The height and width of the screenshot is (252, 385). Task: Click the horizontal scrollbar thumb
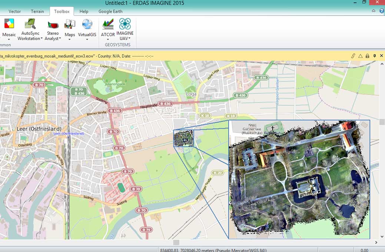(x=176, y=242)
